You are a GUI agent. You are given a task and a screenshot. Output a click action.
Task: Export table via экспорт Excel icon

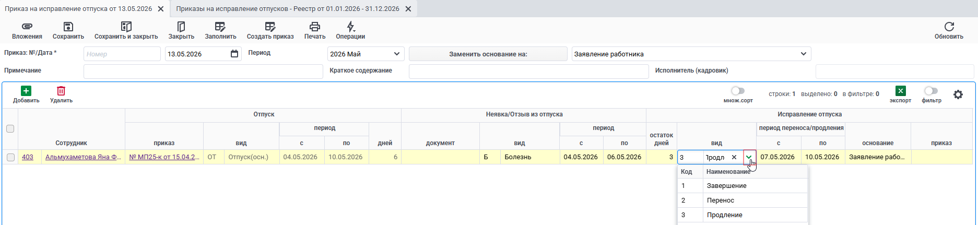[900, 91]
